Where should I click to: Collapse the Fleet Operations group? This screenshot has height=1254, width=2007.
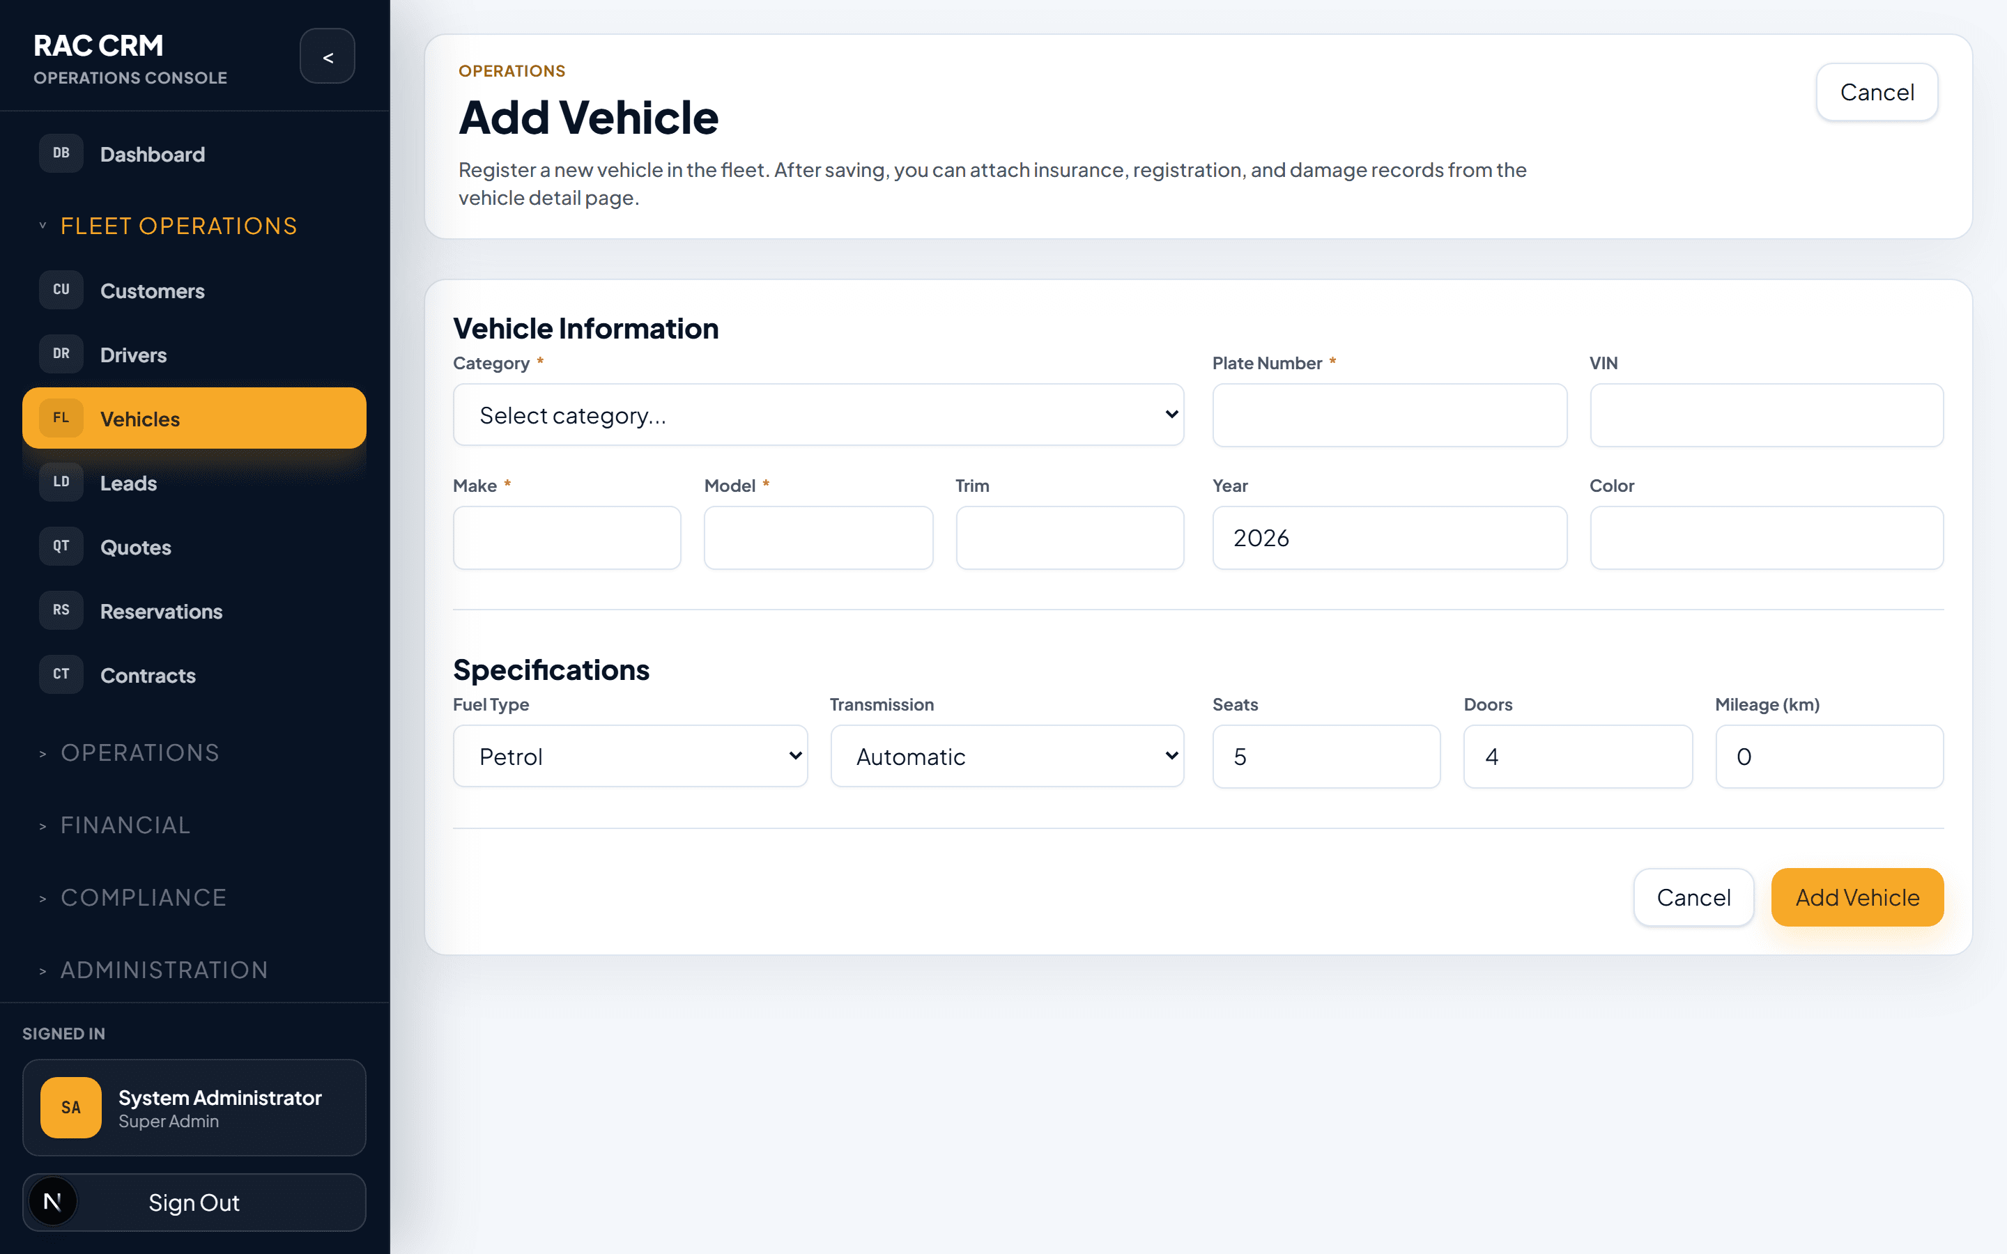(x=169, y=226)
